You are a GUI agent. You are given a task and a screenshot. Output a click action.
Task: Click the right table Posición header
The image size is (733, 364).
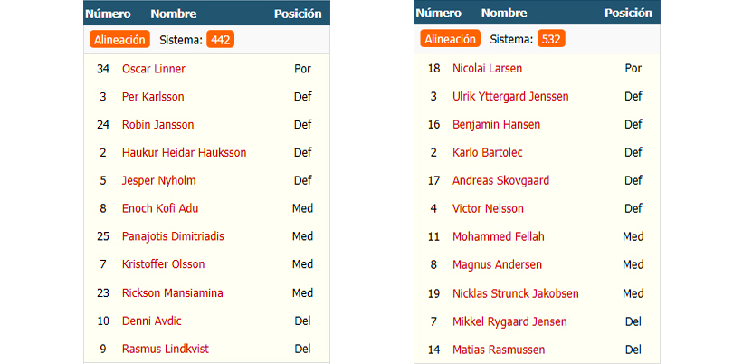628,13
